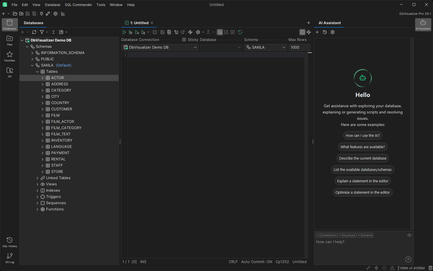Click the List available databases/schemas button

click(x=362, y=169)
